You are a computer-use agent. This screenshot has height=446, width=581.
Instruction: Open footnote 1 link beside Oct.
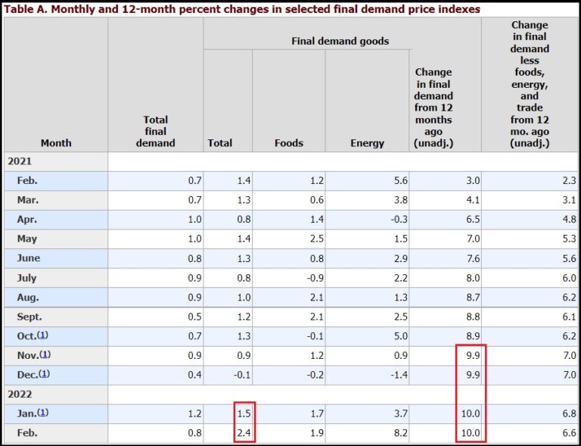pos(43,335)
